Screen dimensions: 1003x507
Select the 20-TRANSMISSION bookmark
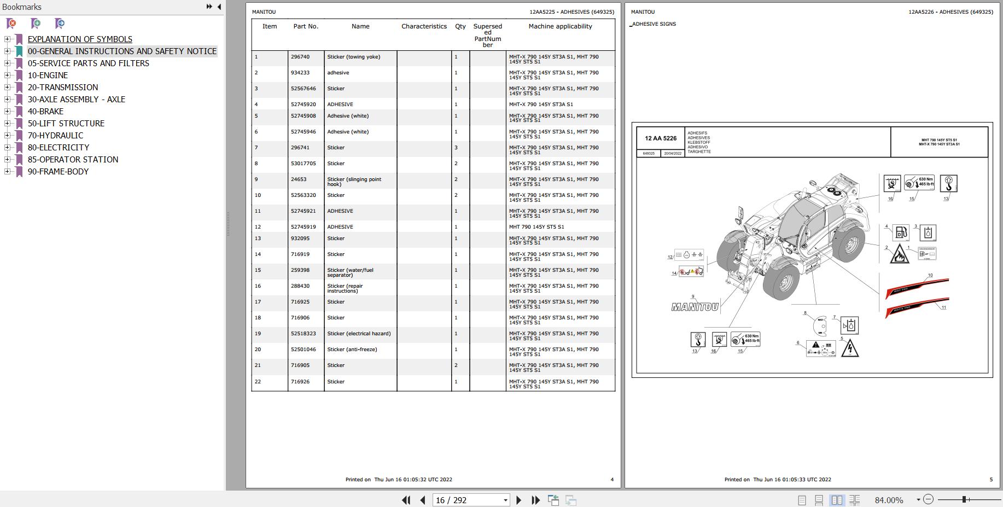pos(63,88)
